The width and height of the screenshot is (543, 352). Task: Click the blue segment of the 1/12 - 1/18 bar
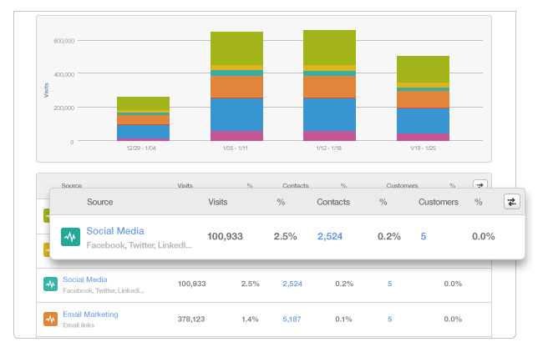330,115
